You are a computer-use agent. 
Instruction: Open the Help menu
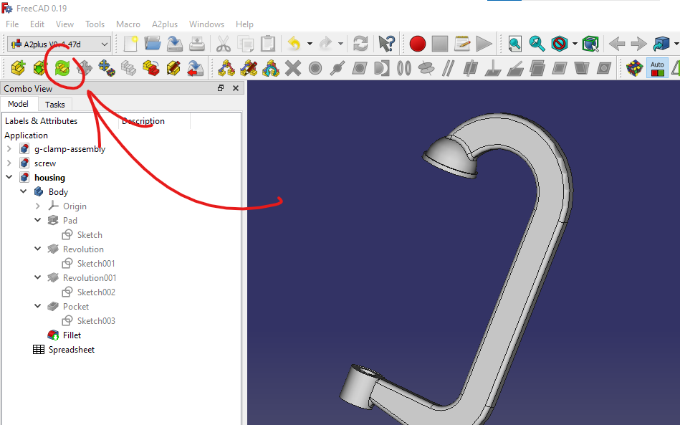244,24
